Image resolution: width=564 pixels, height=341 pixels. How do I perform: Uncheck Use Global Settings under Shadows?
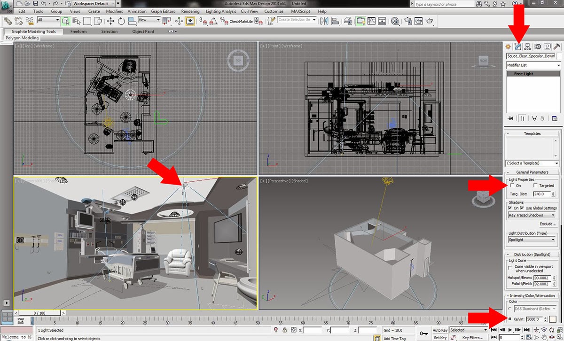(522, 208)
